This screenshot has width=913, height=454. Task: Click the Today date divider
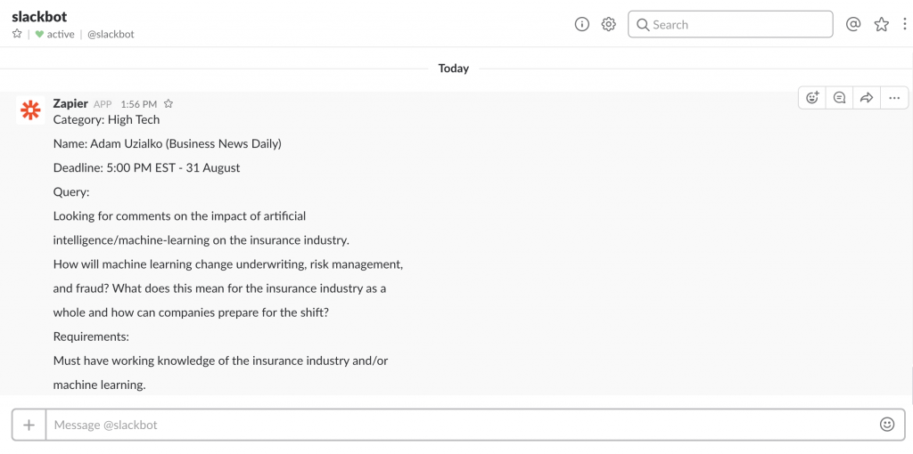click(454, 69)
